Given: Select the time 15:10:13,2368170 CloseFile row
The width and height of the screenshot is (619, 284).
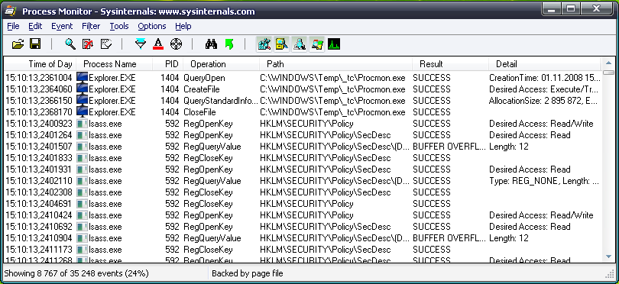Looking at the screenshot, I should pos(303,112).
